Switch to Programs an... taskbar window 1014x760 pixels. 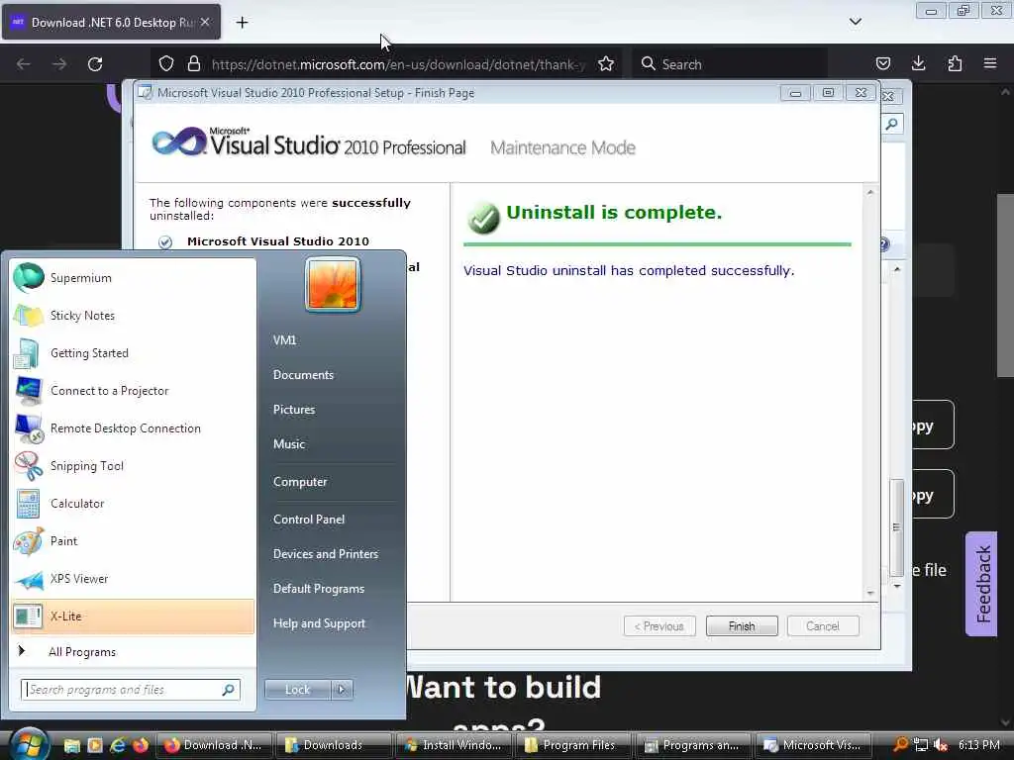click(x=694, y=745)
